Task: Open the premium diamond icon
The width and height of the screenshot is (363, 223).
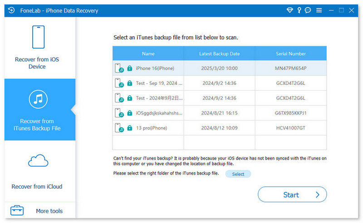Action: pos(290,10)
